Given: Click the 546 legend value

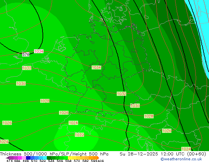Looking at the screenshot, I should 60,161.
